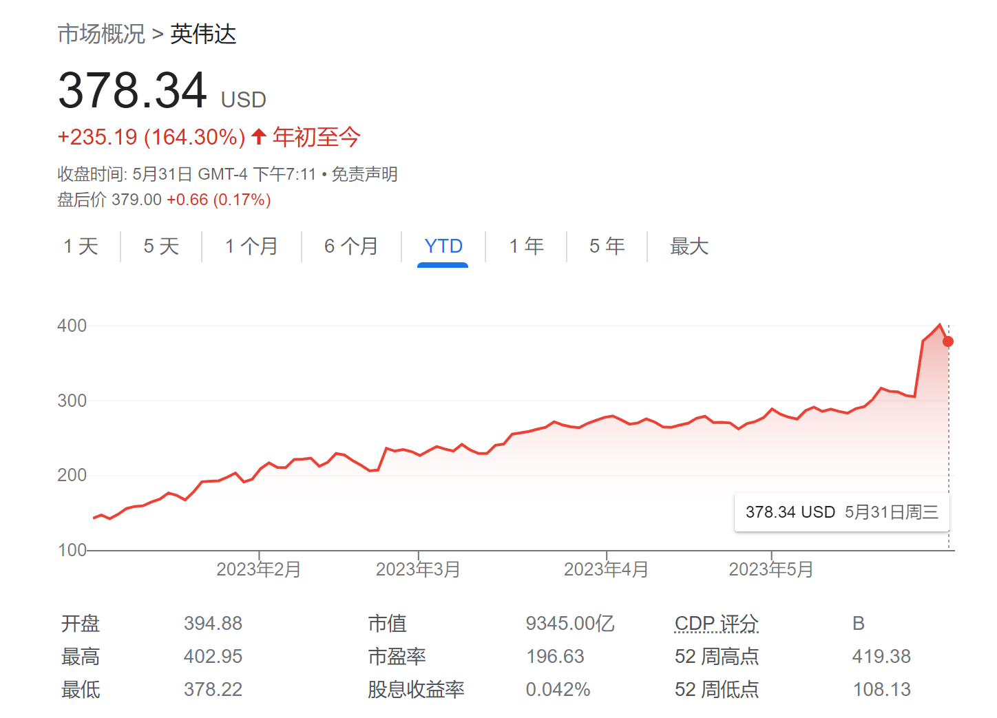Viewport: 997px width, 718px height.
Task: Click the 开盘 row label
Action: [81, 623]
